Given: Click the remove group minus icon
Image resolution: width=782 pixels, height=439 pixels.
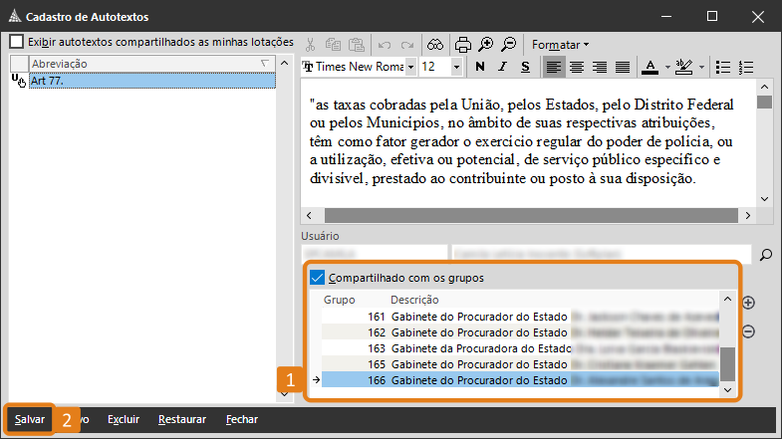Looking at the screenshot, I should coord(749,331).
